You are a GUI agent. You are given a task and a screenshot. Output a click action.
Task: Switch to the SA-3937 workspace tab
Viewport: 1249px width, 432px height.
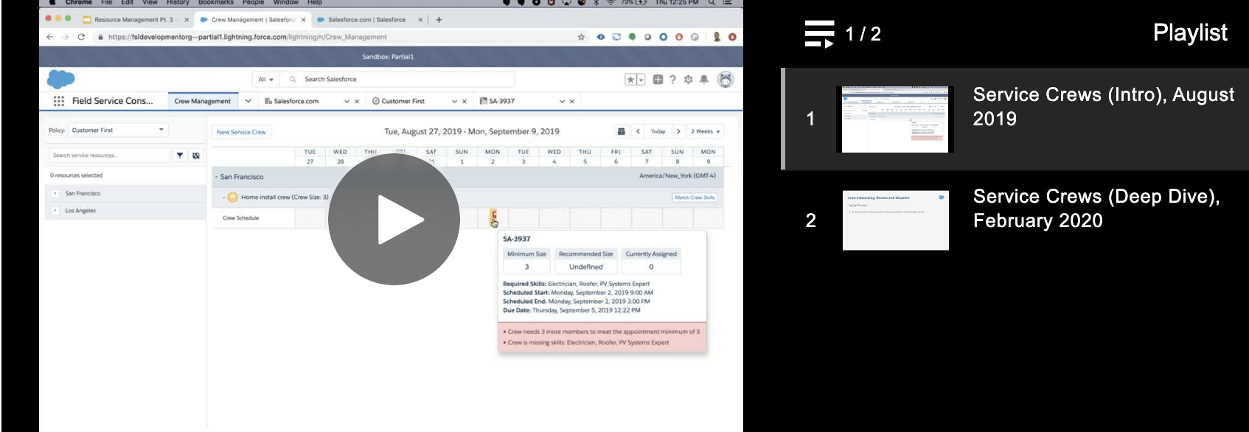[501, 101]
